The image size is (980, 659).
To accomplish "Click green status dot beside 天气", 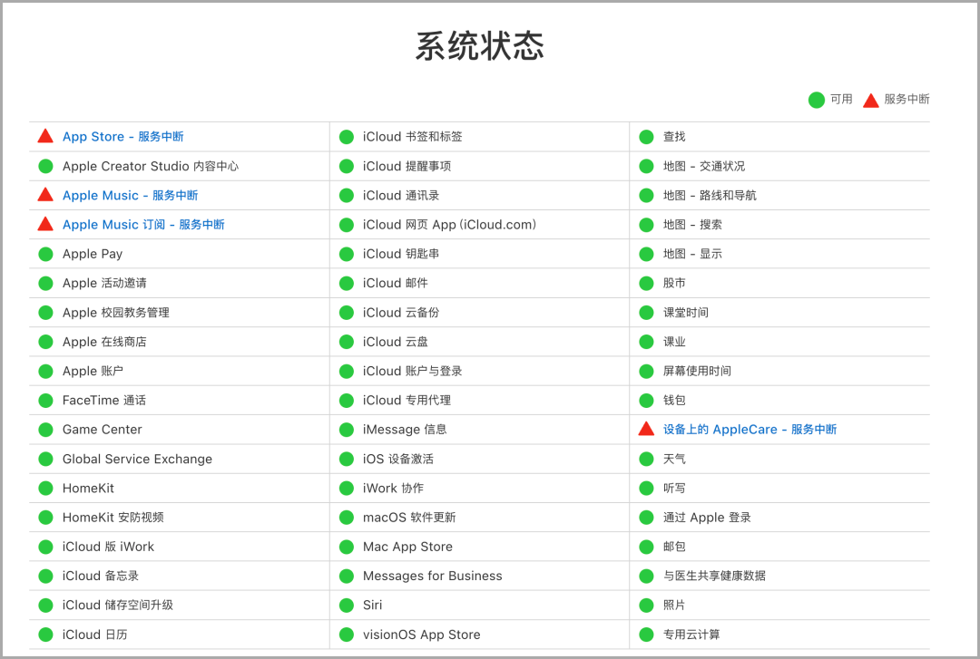I will pos(646,459).
